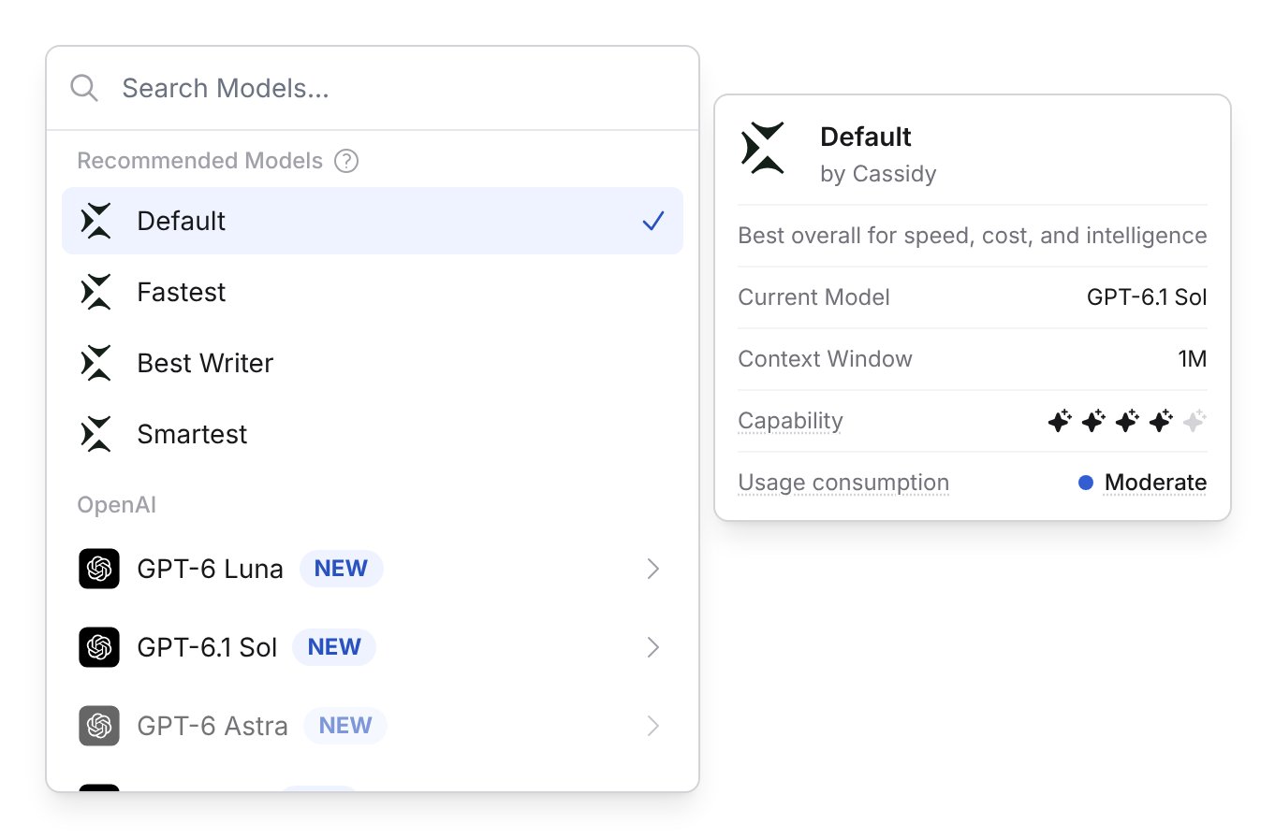This screenshot has height=838, width=1275.
Task: Click the 'by Cassidy' subtitle
Action: (878, 174)
